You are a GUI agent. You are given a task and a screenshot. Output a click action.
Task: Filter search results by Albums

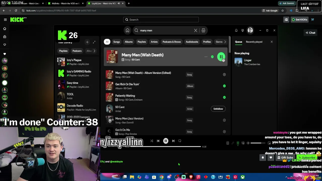pos(129,42)
